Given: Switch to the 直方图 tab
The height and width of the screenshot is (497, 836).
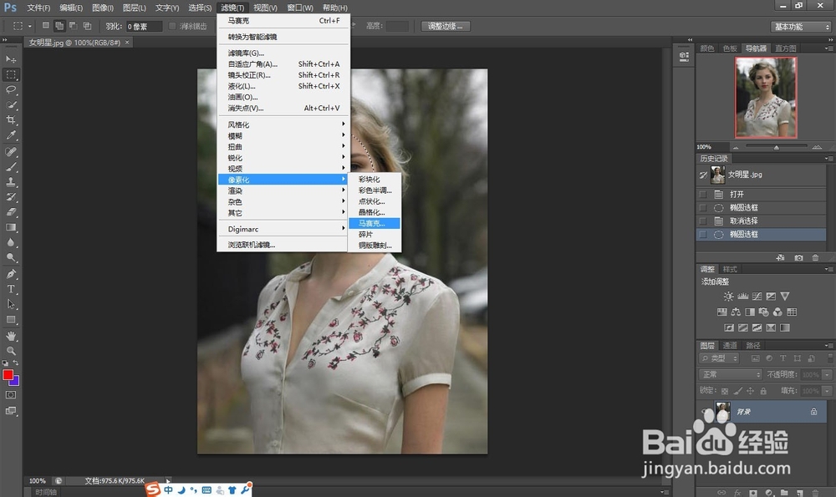Looking at the screenshot, I should tap(785, 48).
